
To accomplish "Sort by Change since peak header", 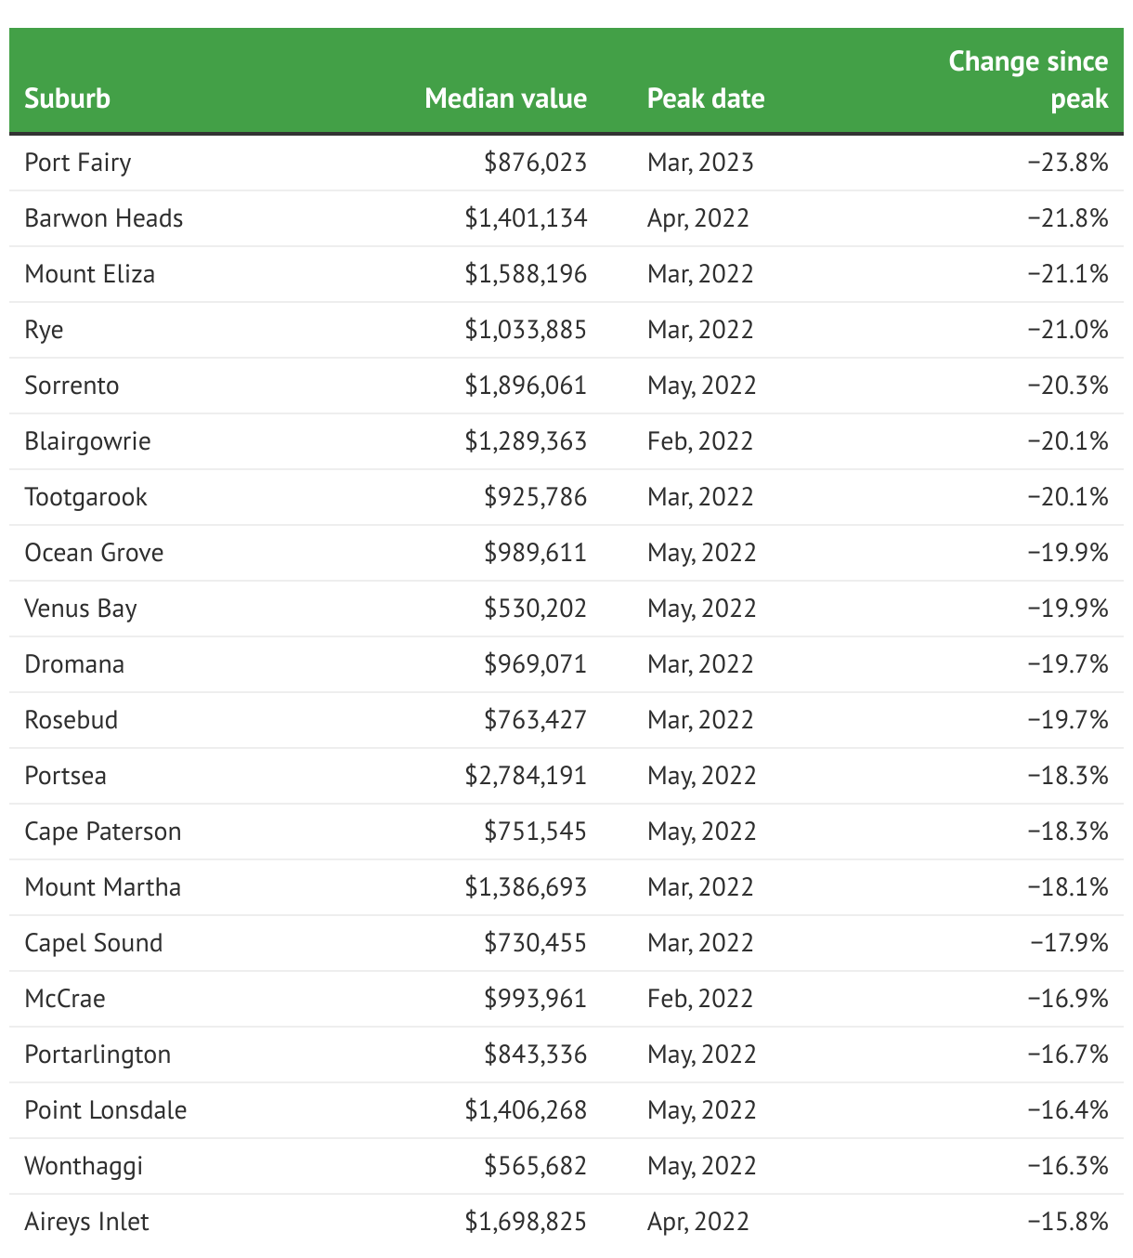I will pos(1028,80).
